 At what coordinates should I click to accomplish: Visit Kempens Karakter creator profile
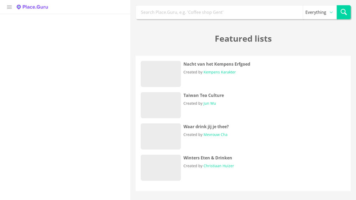220,72
